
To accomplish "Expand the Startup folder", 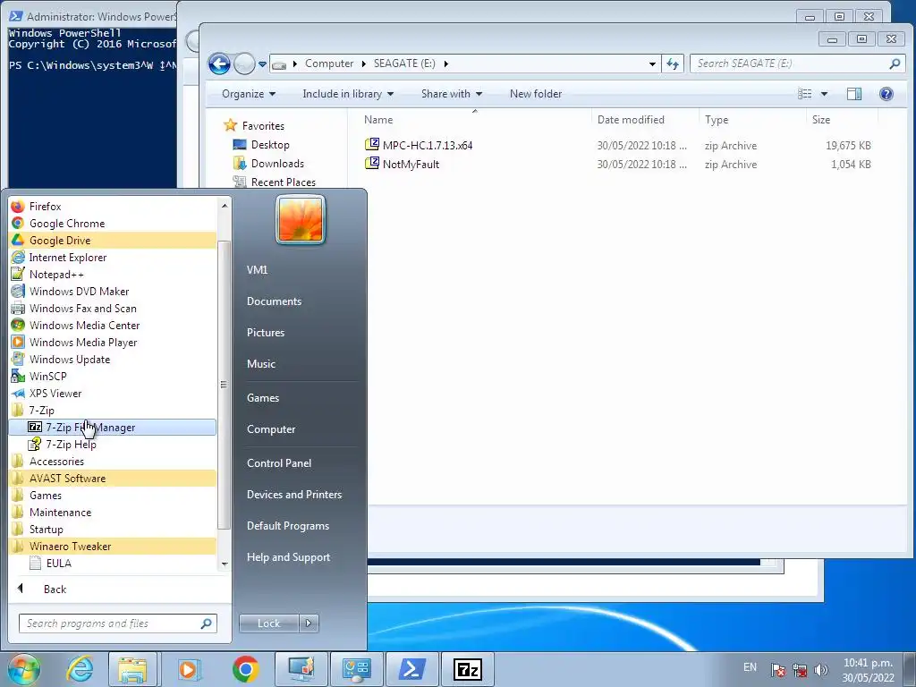I will pyautogui.click(x=112, y=530).
